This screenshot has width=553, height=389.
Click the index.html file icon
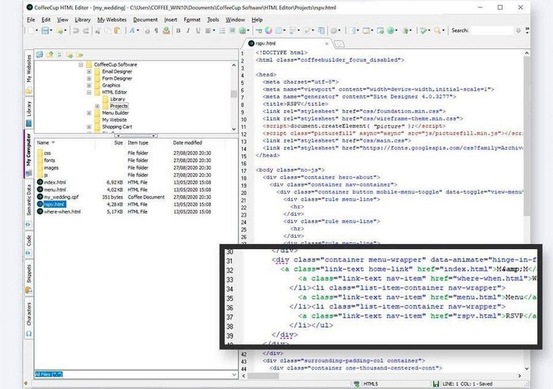point(40,182)
